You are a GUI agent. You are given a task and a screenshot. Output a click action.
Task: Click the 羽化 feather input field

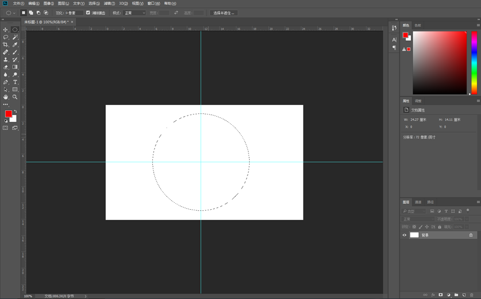74,13
